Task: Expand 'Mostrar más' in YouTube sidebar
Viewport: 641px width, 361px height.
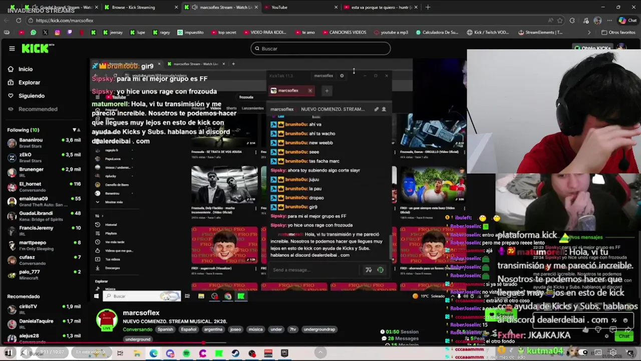Action: click(114, 202)
